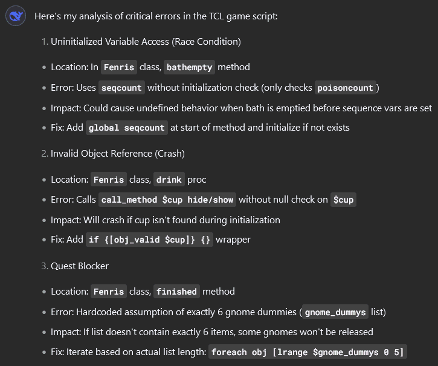Click the finished method code tag
The width and height of the screenshot is (438, 366).
(176, 292)
